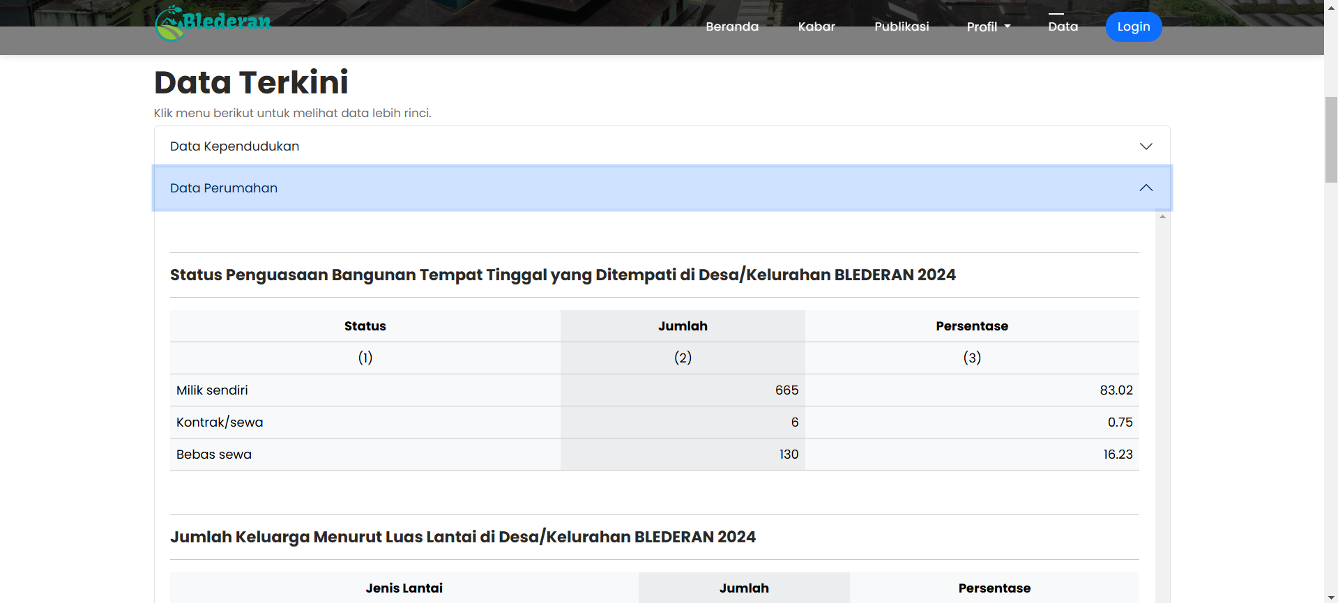This screenshot has height=603, width=1338.
Task: Select the Kontrak/sewa row
Action: click(x=220, y=422)
